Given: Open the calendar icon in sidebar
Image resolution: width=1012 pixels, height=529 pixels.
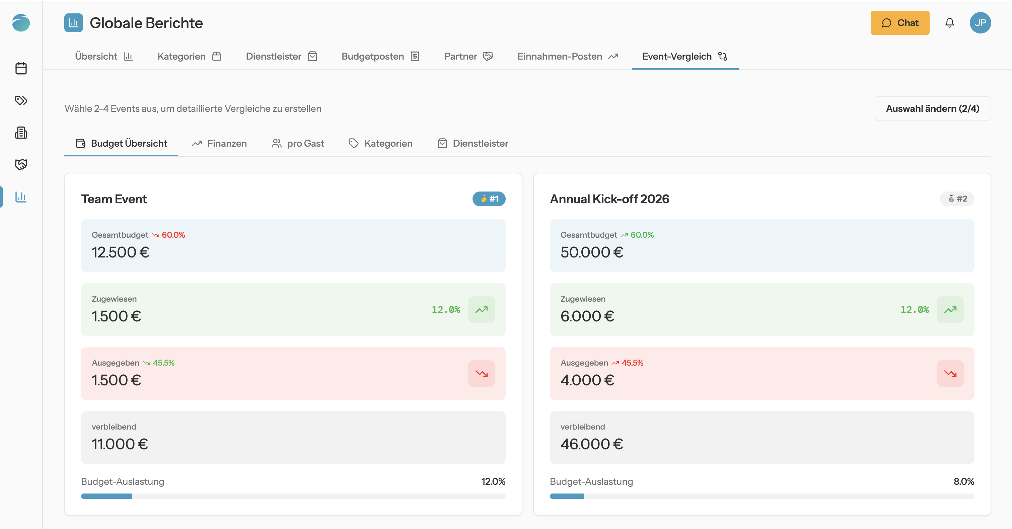Looking at the screenshot, I should point(21,68).
